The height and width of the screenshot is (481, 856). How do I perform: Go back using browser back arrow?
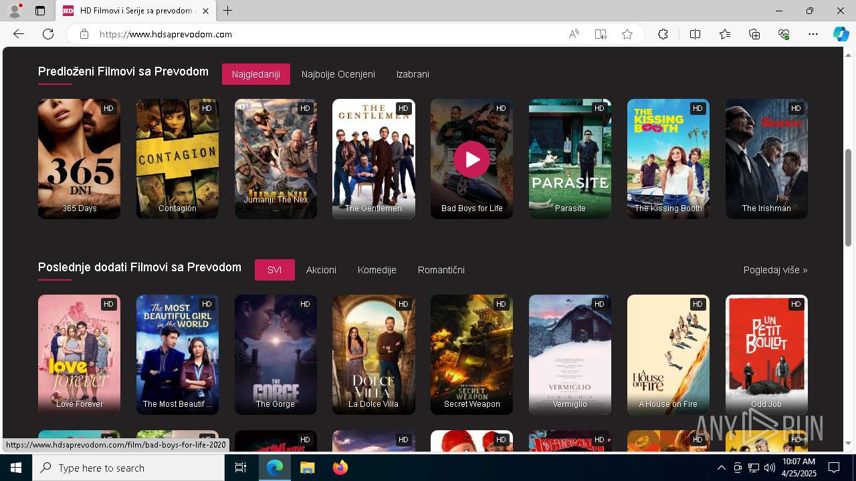pyautogui.click(x=19, y=34)
